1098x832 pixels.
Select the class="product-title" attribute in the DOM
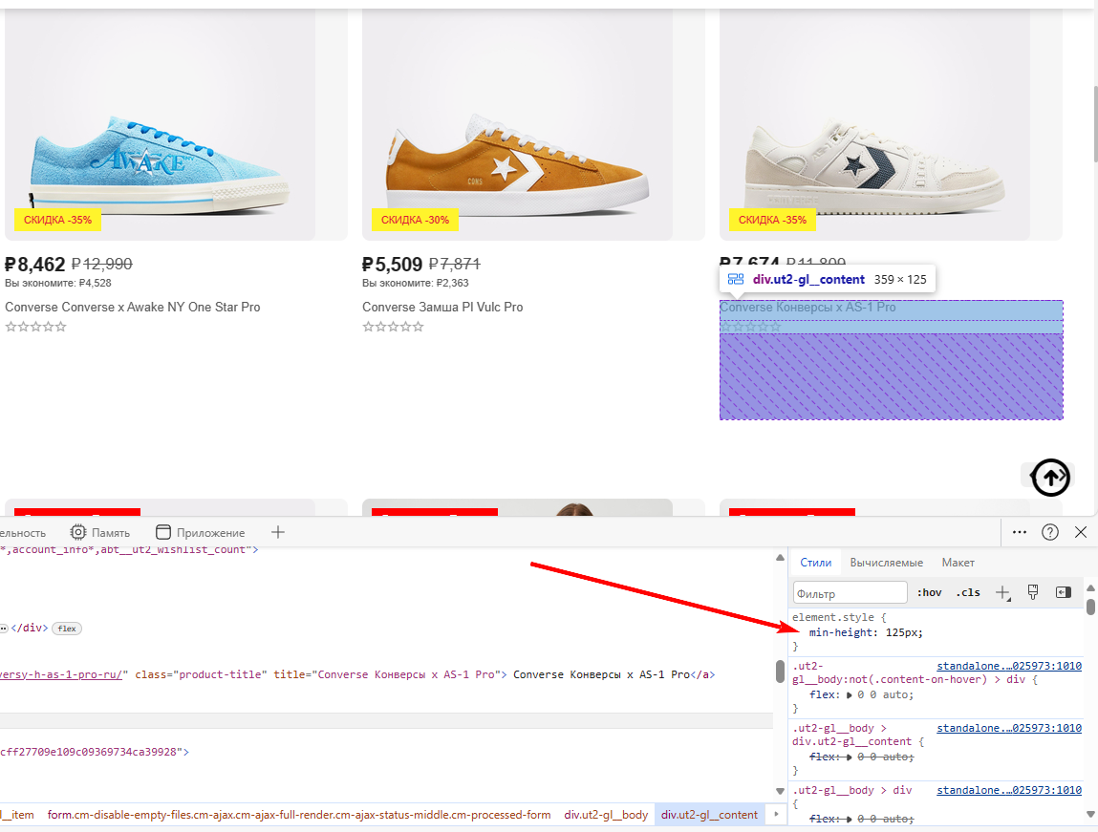coord(201,674)
